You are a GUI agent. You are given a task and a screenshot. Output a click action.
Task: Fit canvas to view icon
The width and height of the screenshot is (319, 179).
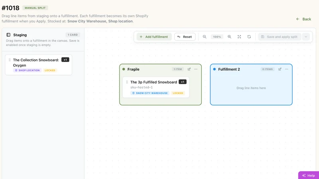(x=239, y=37)
